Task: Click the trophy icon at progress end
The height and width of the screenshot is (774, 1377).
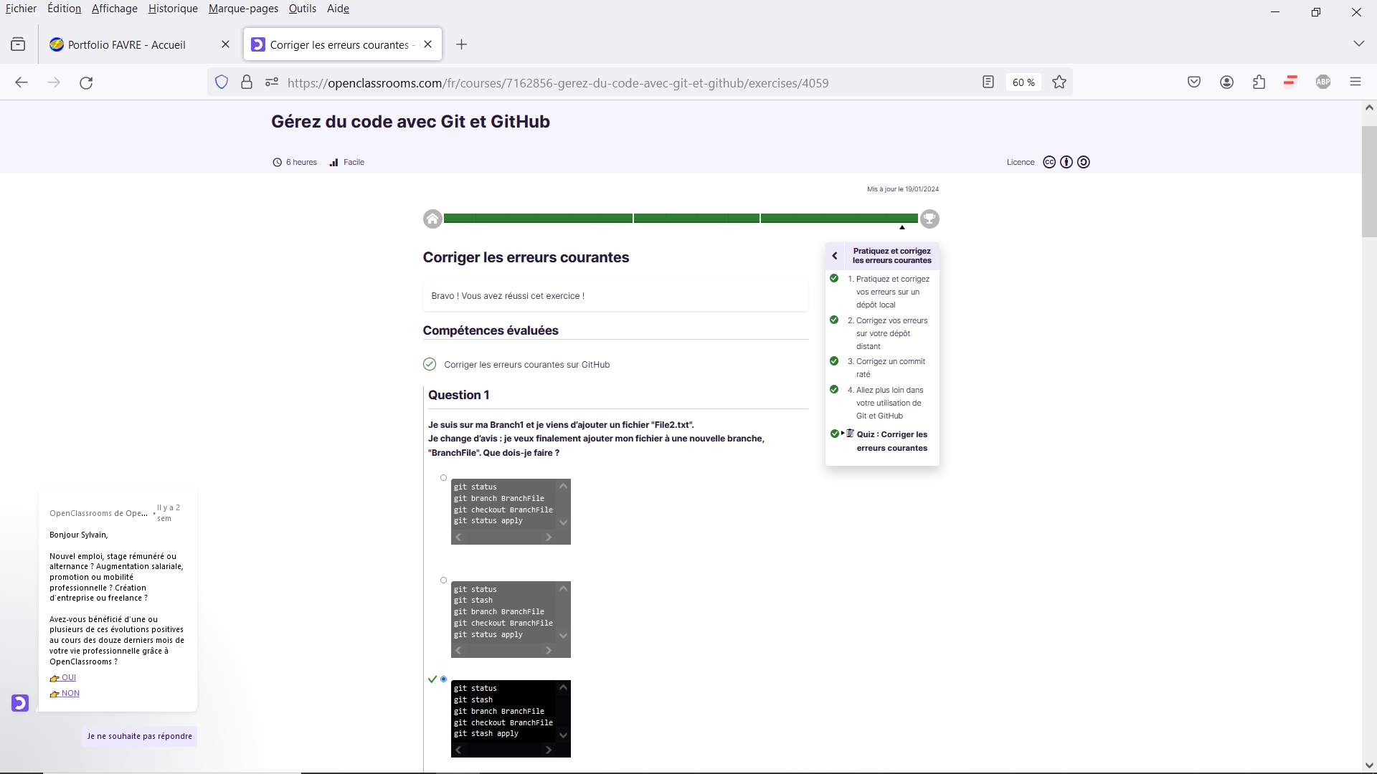Action: (x=929, y=219)
